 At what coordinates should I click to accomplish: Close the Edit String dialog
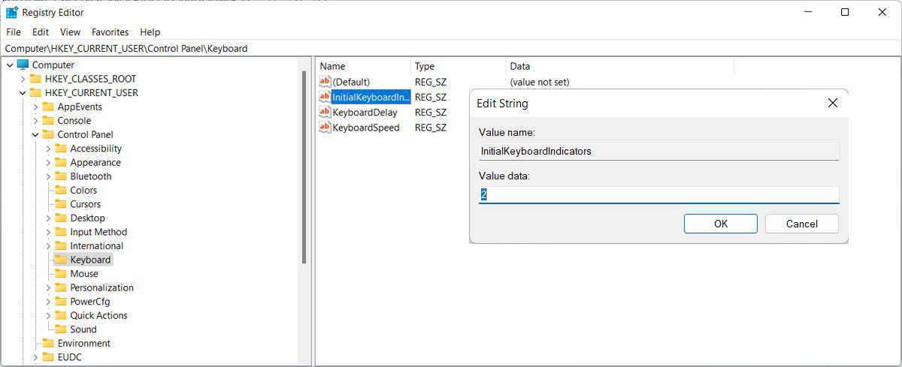[832, 104]
